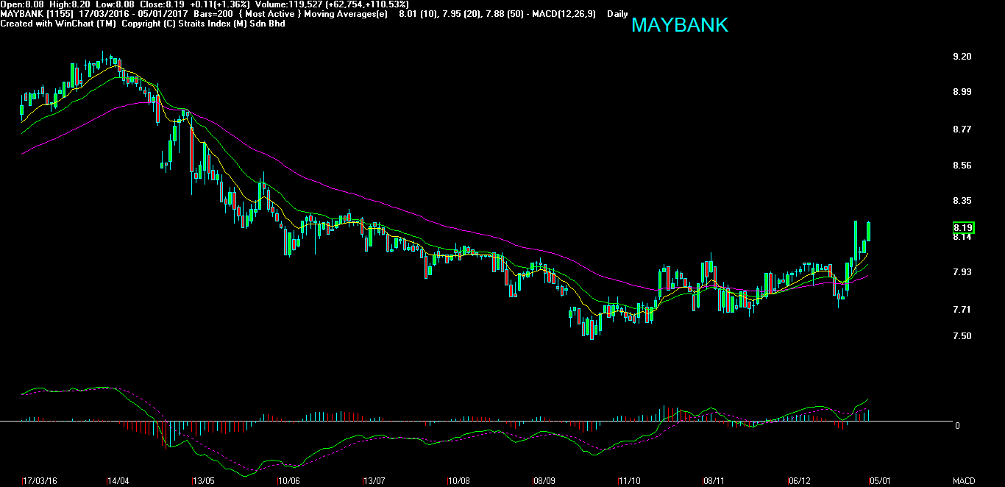Click the 14/04 date marker

(119, 481)
